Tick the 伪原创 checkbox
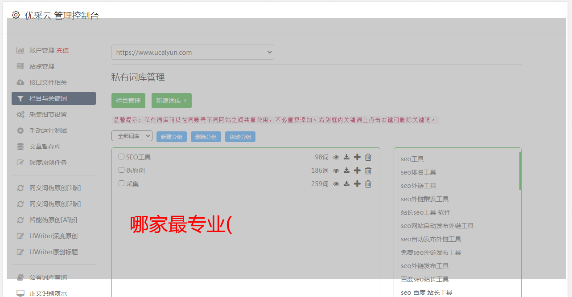This screenshot has width=572, height=297. pyautogui.click(x=121, y=170)
